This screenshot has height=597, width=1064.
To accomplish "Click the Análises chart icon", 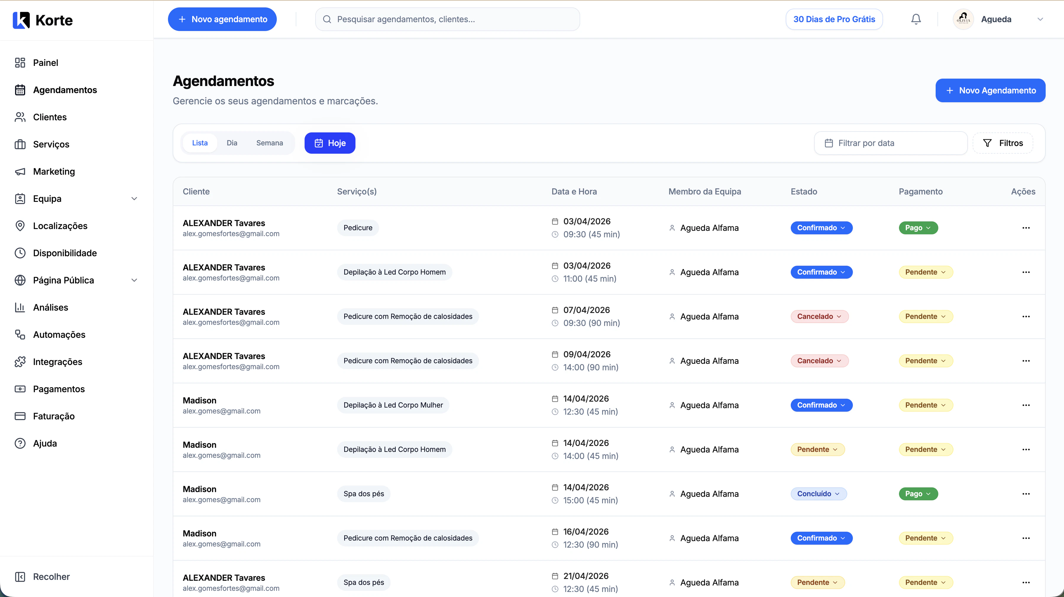I will (20, 307).
